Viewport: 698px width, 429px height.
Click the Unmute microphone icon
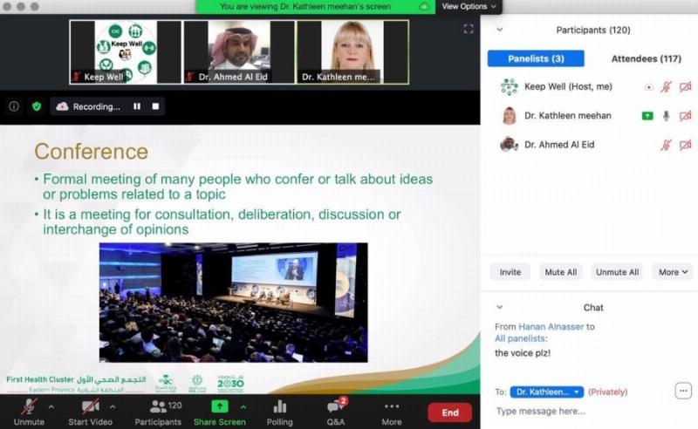pos(30,406)
